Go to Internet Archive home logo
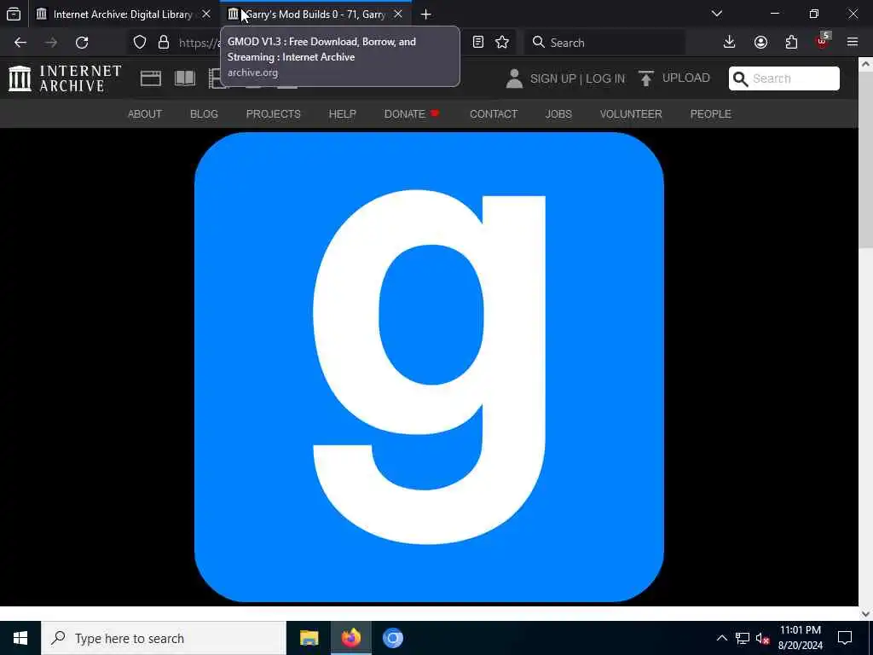 point(65,78)
